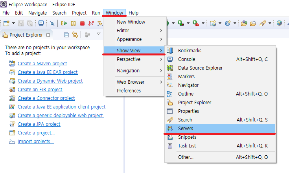This screenshot has height=173, width=289.
Task: Click Create a Dynamic Web project link
Action: [50, 81]
